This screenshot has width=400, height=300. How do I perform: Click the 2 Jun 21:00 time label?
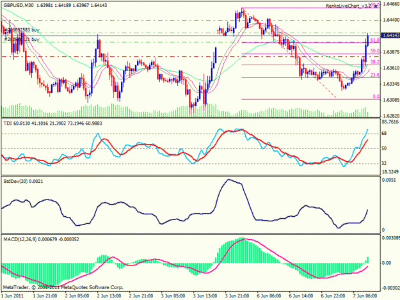(x=141, y=296)
